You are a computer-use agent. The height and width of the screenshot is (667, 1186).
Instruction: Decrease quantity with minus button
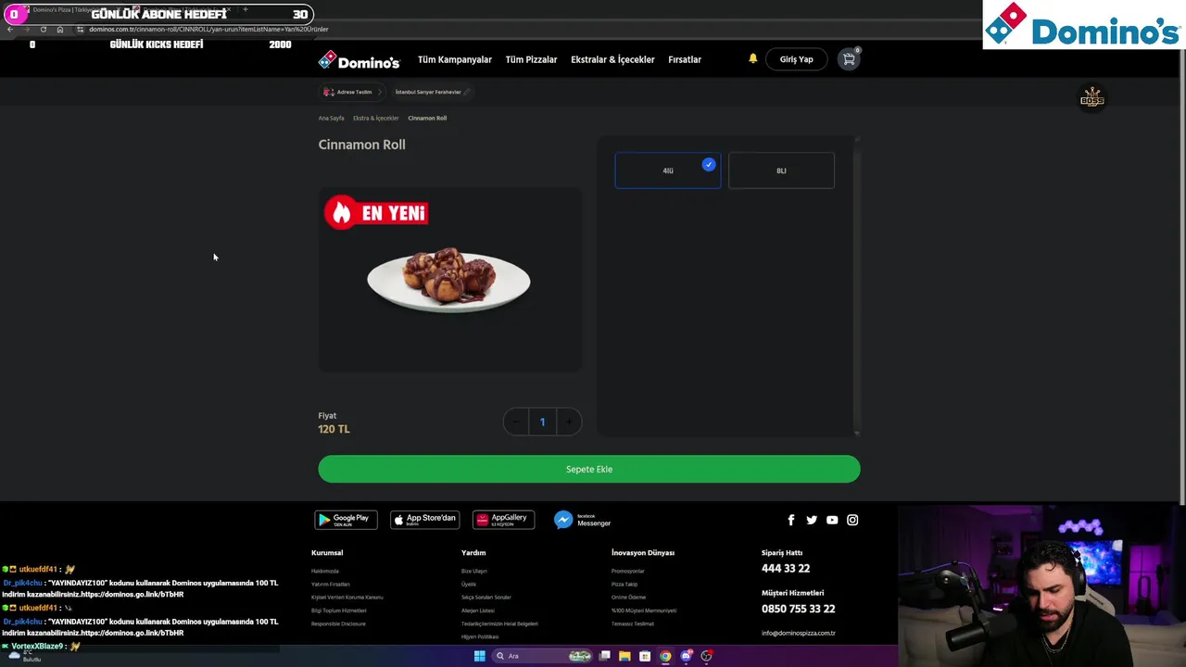coord(516,422)
